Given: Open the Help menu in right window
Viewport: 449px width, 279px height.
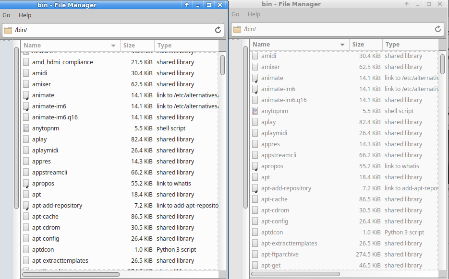Looking at the screenshot, I should coord(254,14).
